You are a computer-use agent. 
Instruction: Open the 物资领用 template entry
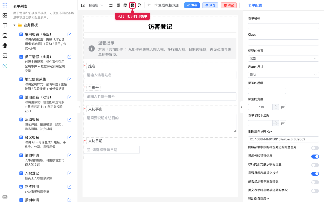coord(32,187)
